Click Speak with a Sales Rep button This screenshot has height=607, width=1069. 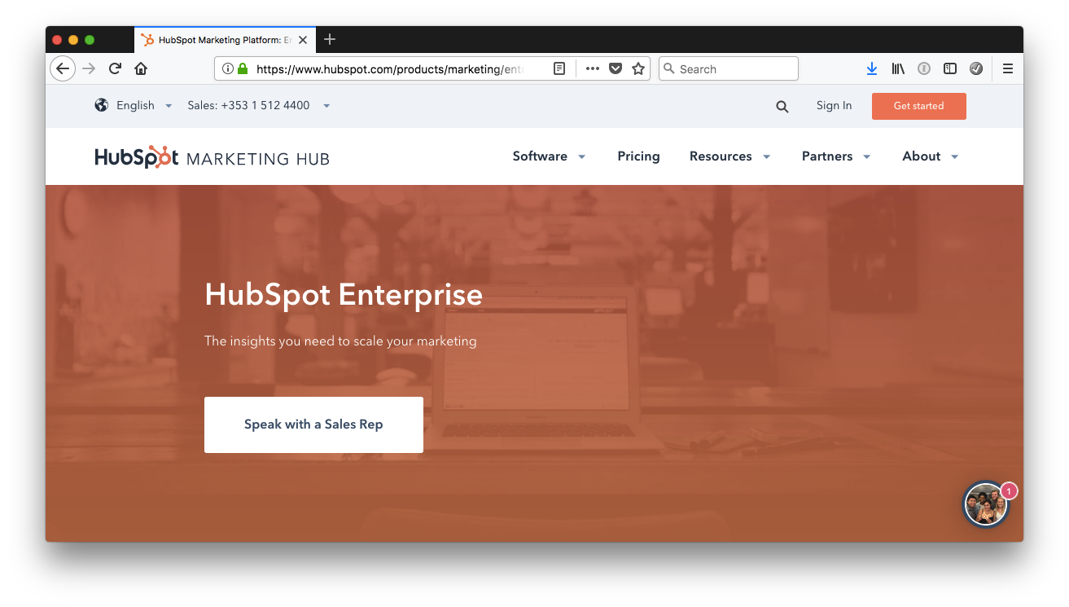(313, 424)
